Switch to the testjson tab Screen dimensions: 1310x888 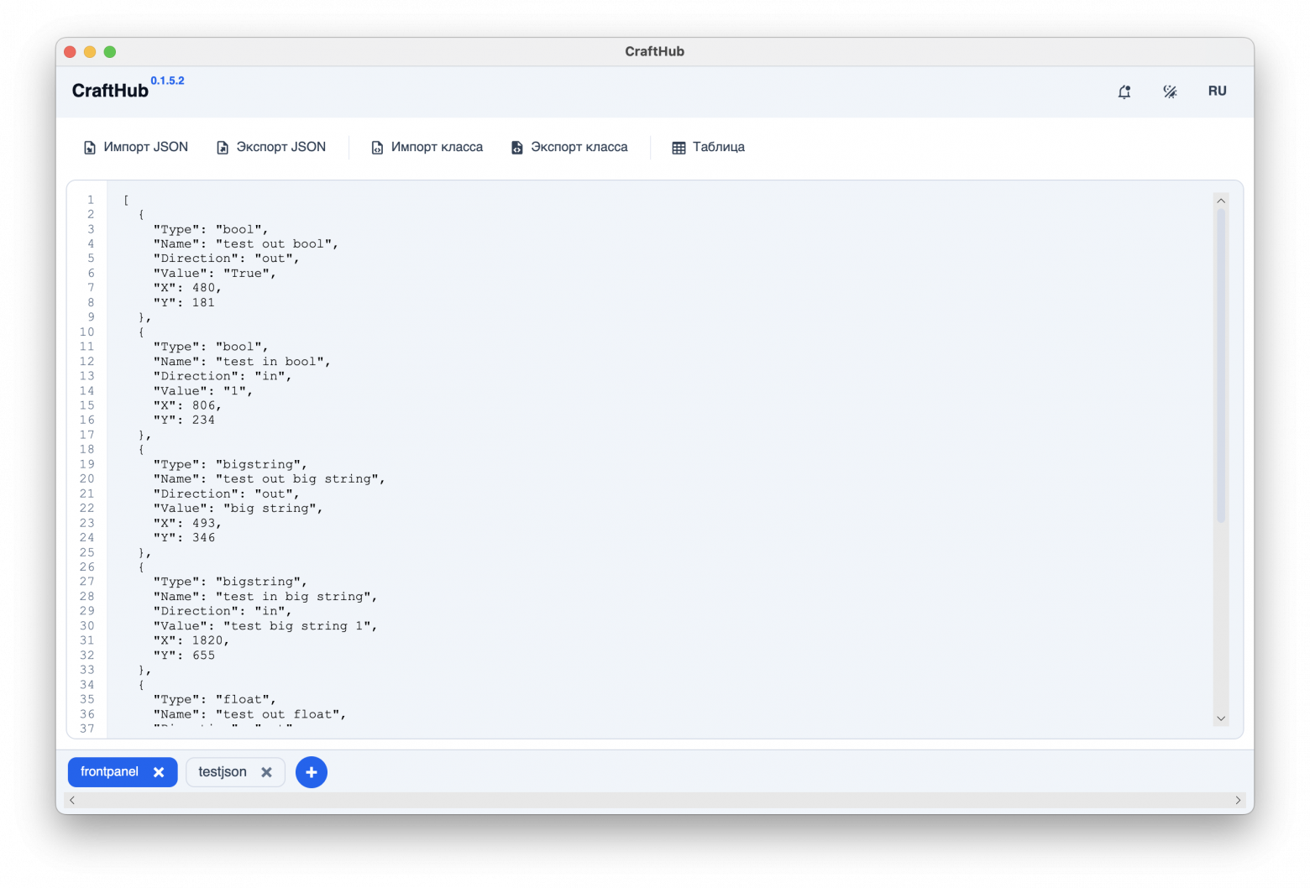point(223,772)
